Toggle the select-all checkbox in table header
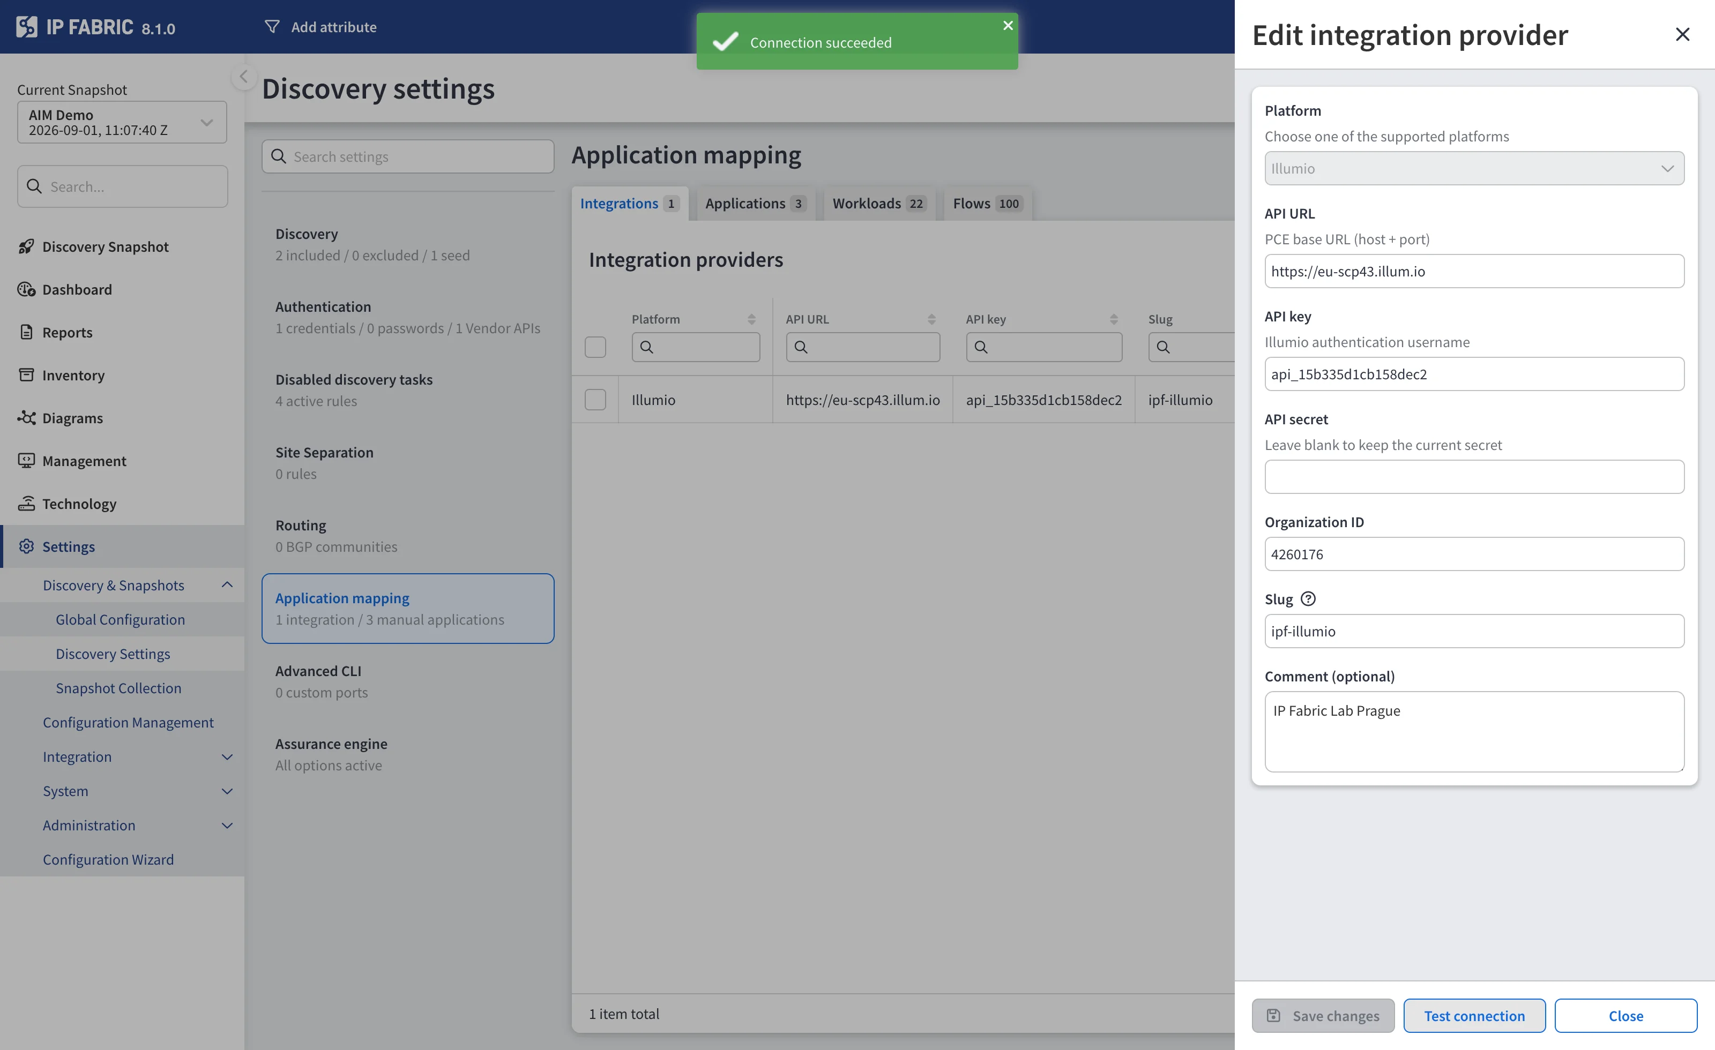This screenshot has width=1715, height=1050. click(x=595, y=347)
